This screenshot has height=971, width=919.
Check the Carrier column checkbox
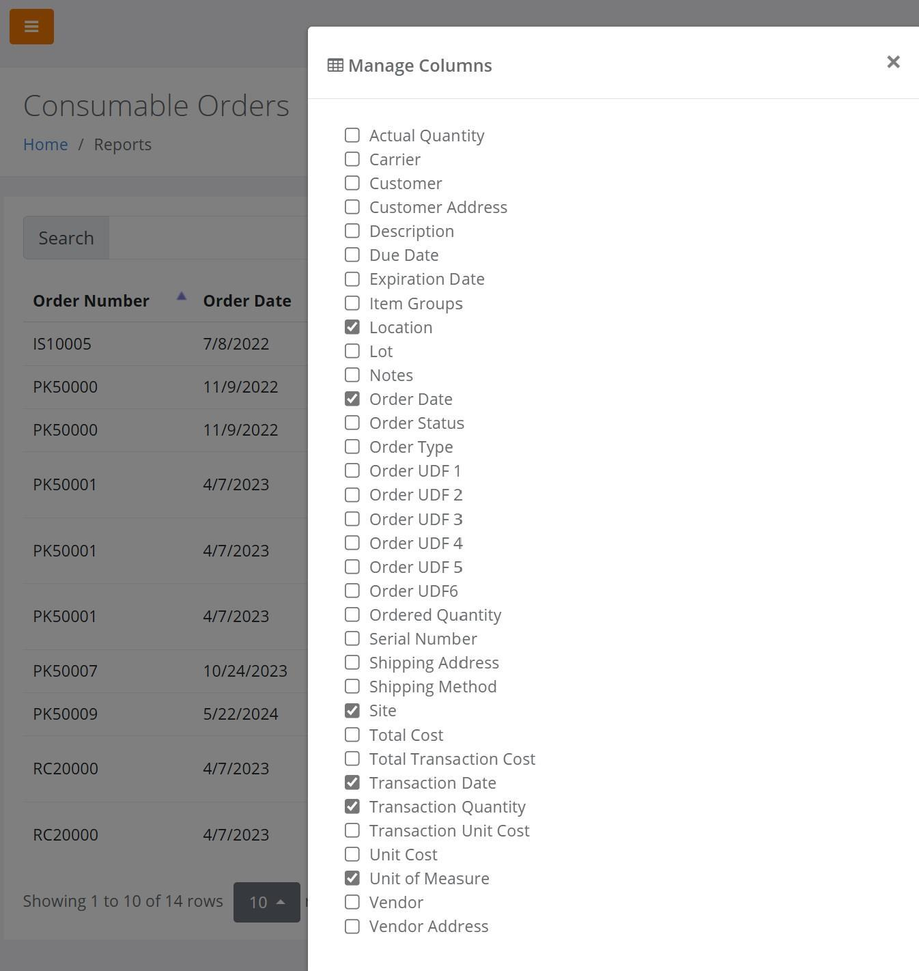tap(352, 159)
